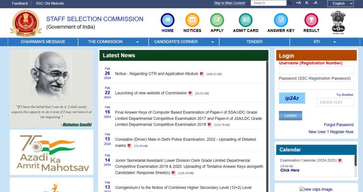Viewport: 363px width, 192px height.
Task: Expand Candidate's Corner menu arrow
Action: pyautogui.click(x=213, y=42)
